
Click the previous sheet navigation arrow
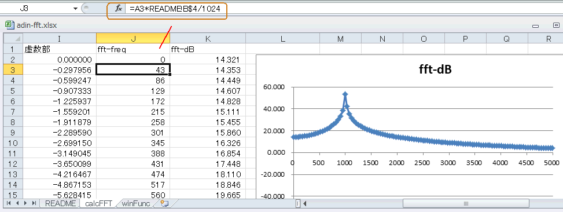17,203
